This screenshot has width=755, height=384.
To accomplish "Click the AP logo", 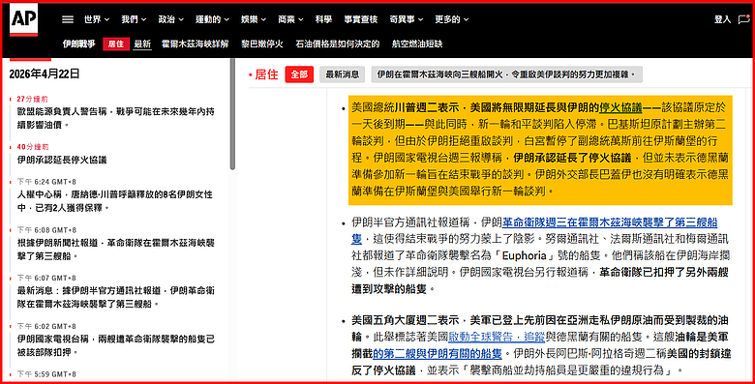I will coord(23,19).
